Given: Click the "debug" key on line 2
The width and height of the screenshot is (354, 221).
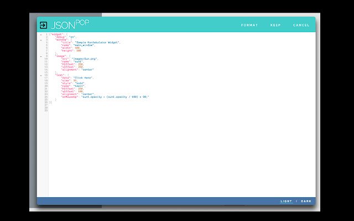Looking at the screenshot, I should coord(60,37).
